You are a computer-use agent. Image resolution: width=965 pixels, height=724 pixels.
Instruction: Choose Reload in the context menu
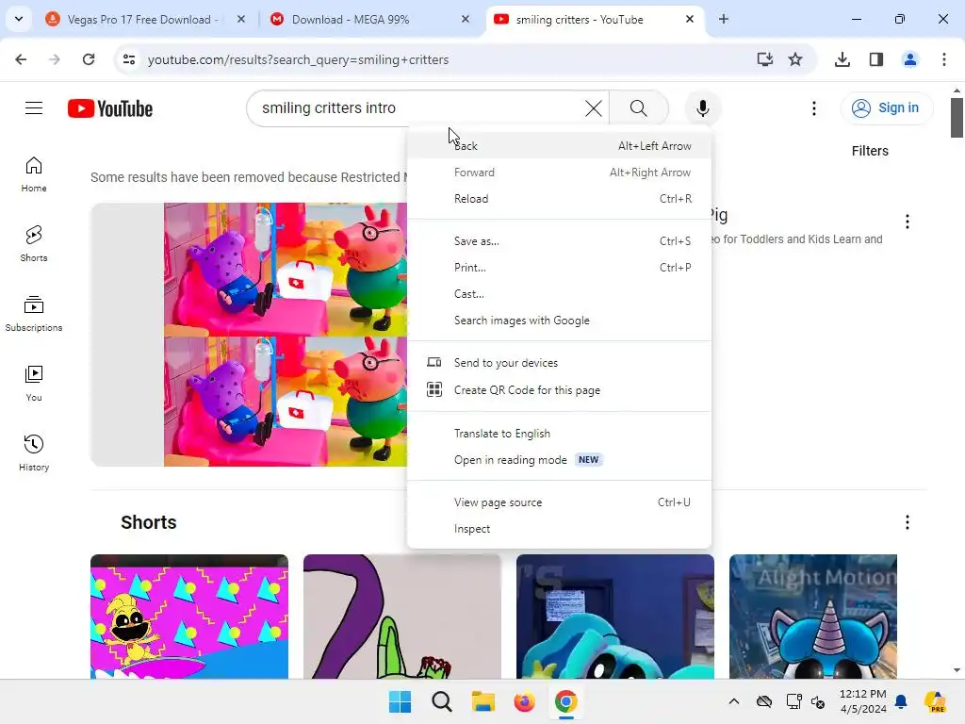pos(559,199)
